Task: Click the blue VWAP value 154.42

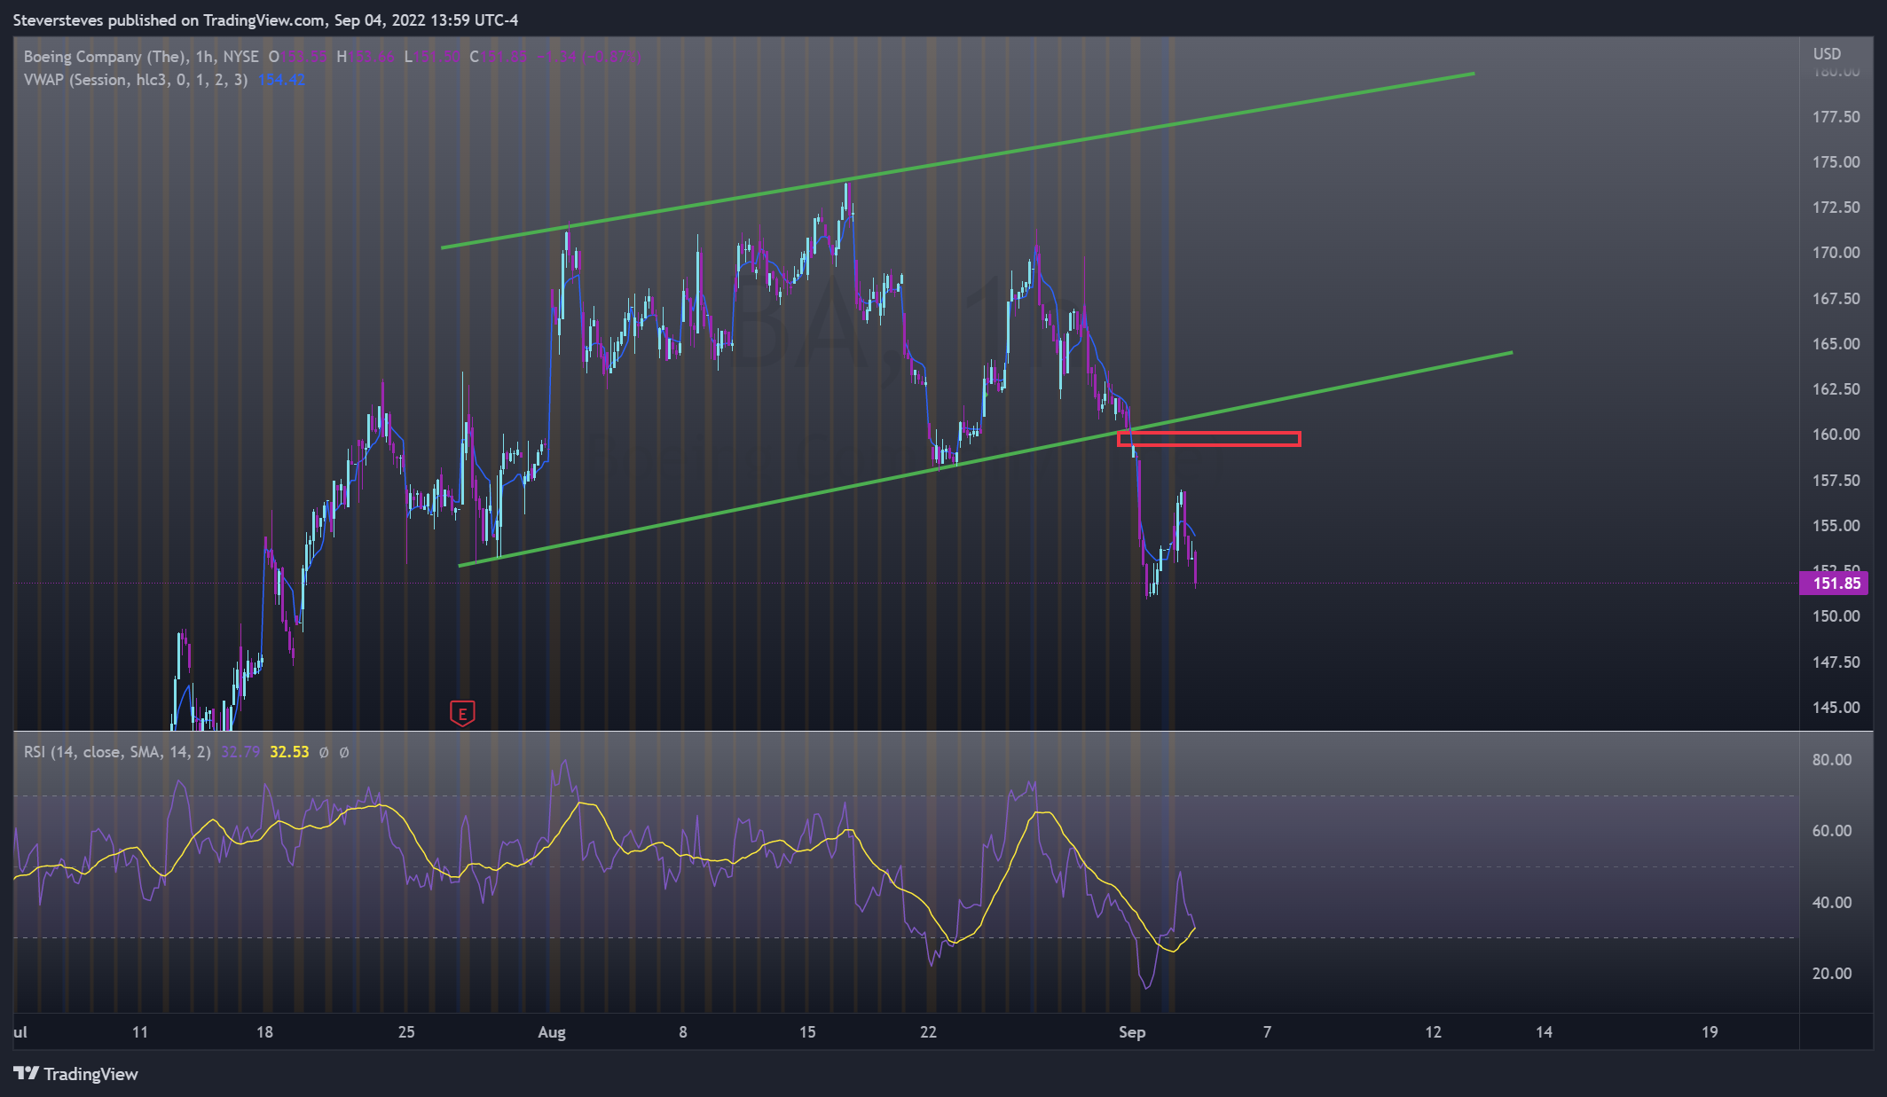Action: (x=282, y=80)
